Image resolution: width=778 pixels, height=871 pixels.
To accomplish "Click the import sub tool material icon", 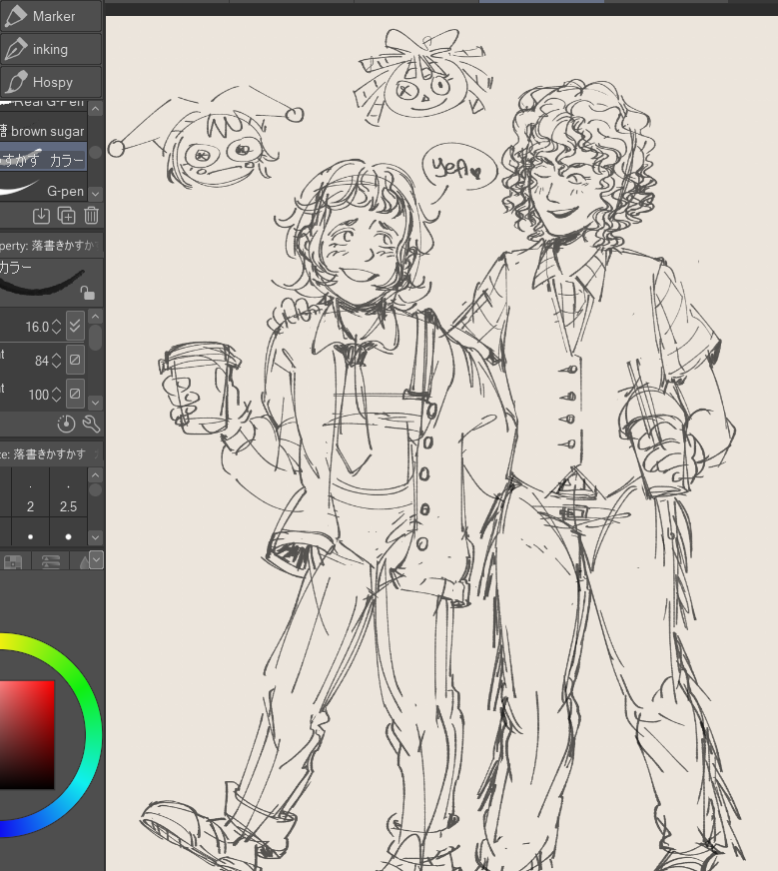I will (x=41, y=216).
